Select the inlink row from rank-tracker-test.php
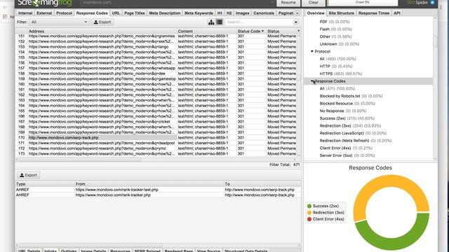Image resolution: width=449 pixels, height=252 pixels. click(x=158, y=190)
